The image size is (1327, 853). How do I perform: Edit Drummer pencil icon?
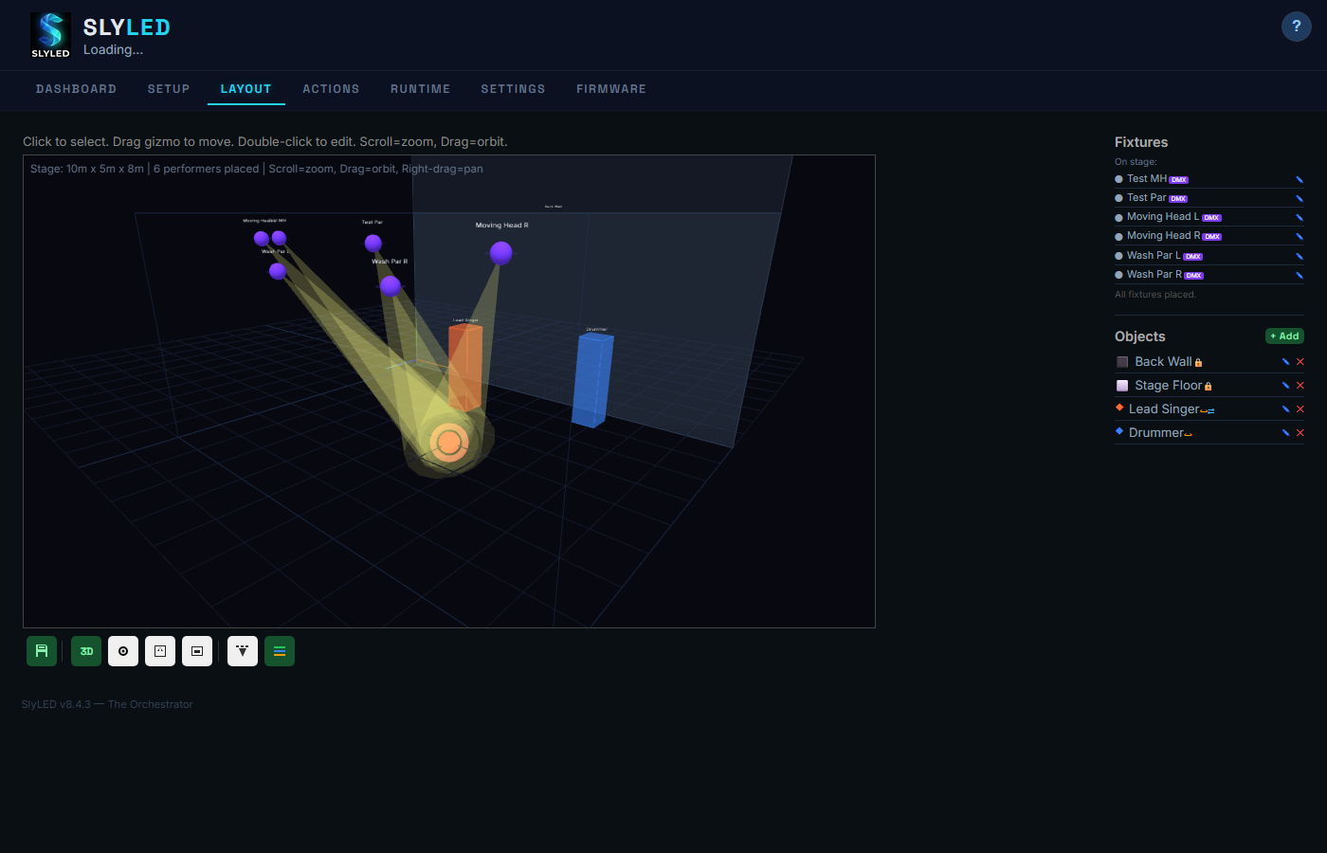[1286, 433]
